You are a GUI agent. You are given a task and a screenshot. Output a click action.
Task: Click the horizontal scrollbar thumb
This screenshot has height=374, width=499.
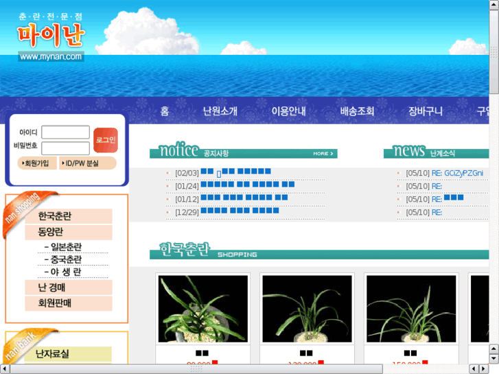tap(196, 369)
